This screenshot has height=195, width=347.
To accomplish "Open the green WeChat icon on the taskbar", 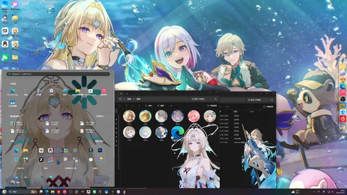I will point(94,192).
